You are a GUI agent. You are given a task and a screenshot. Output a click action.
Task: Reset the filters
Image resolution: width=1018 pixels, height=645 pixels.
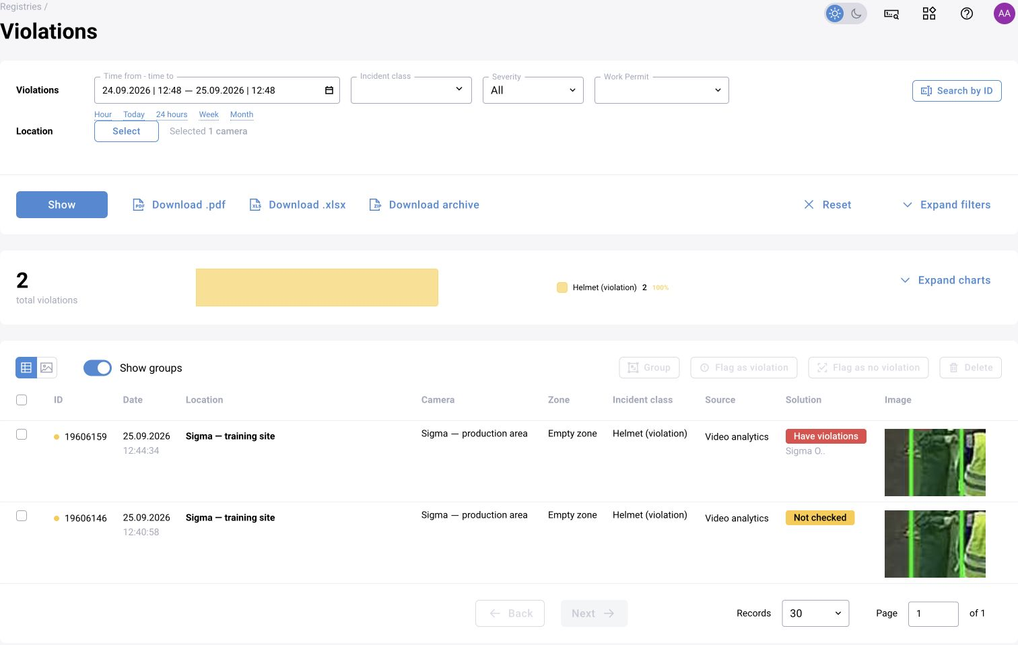click(827, 205)
